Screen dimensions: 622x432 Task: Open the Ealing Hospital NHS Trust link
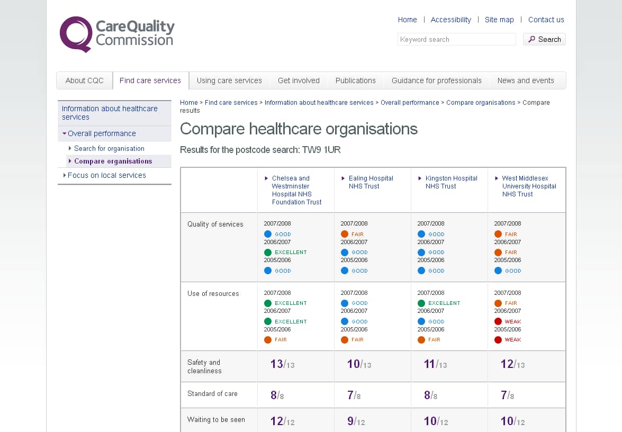pos(371,182)
